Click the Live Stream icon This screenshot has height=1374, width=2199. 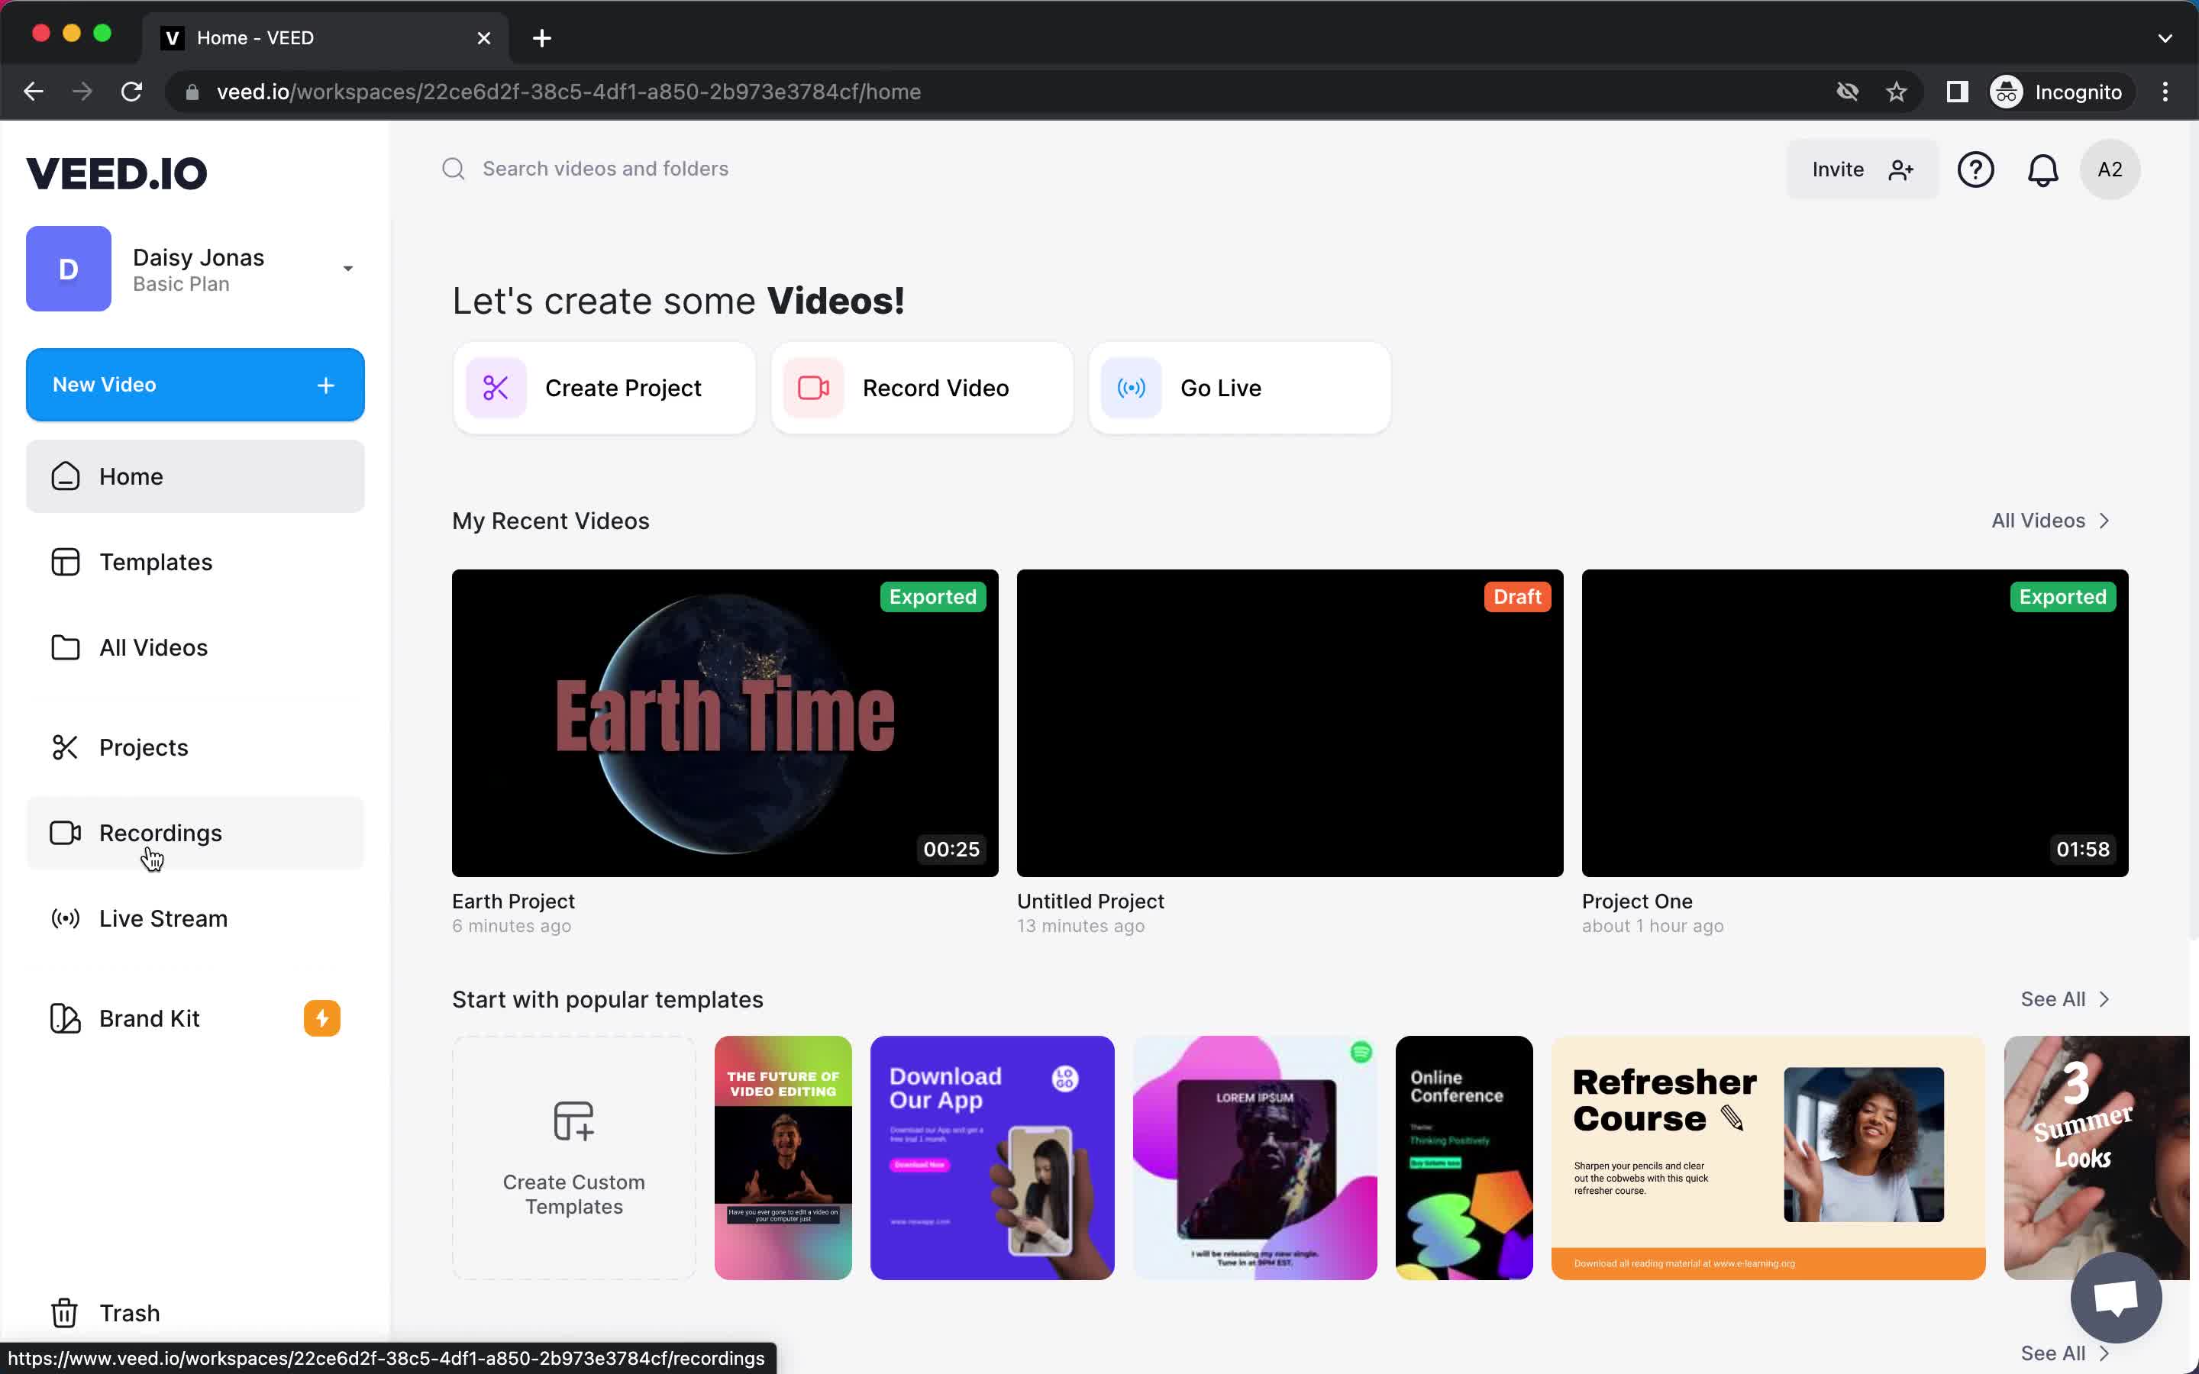coord(63,918)
